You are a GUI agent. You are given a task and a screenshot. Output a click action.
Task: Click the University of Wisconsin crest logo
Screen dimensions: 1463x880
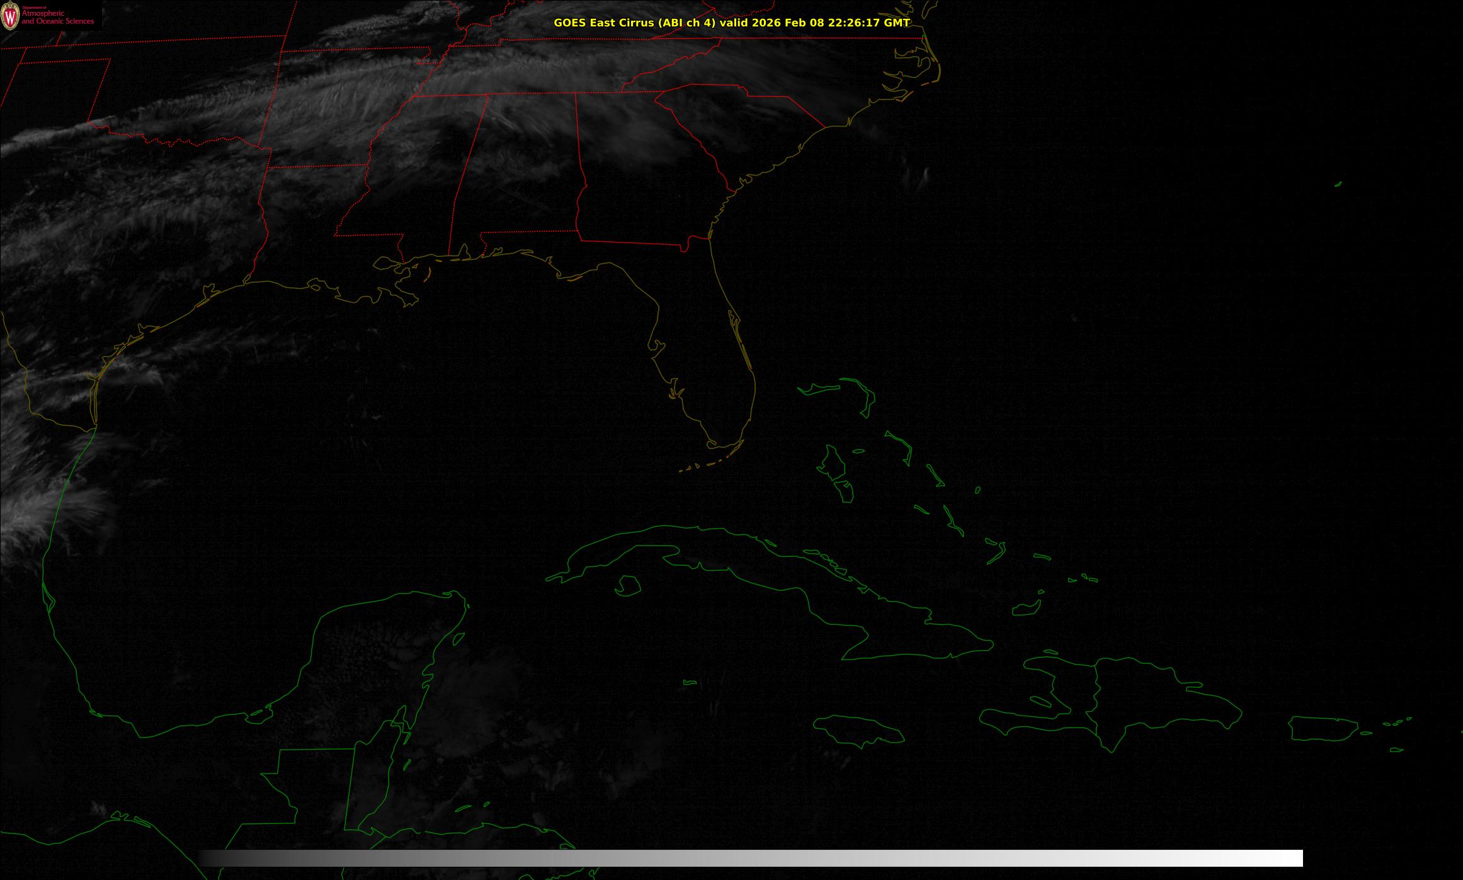point(10,17)
